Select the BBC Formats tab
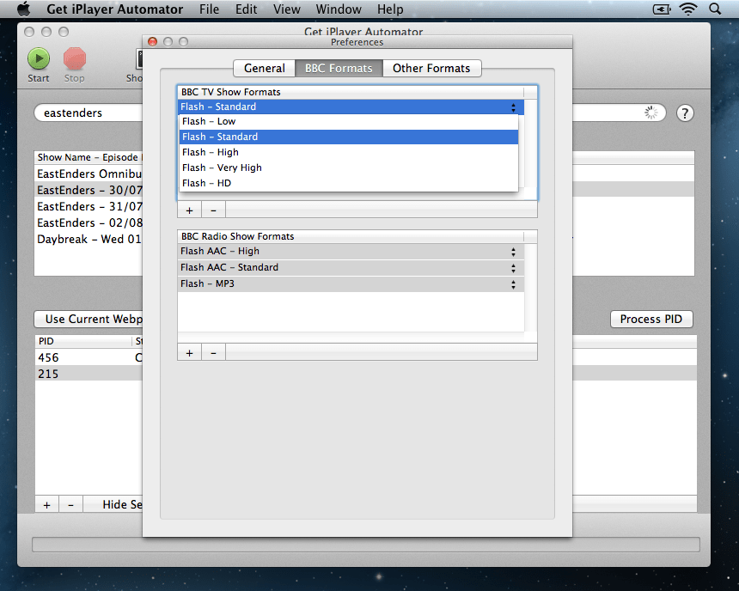The width and height of the screenshot is (739, 591). 339,69
